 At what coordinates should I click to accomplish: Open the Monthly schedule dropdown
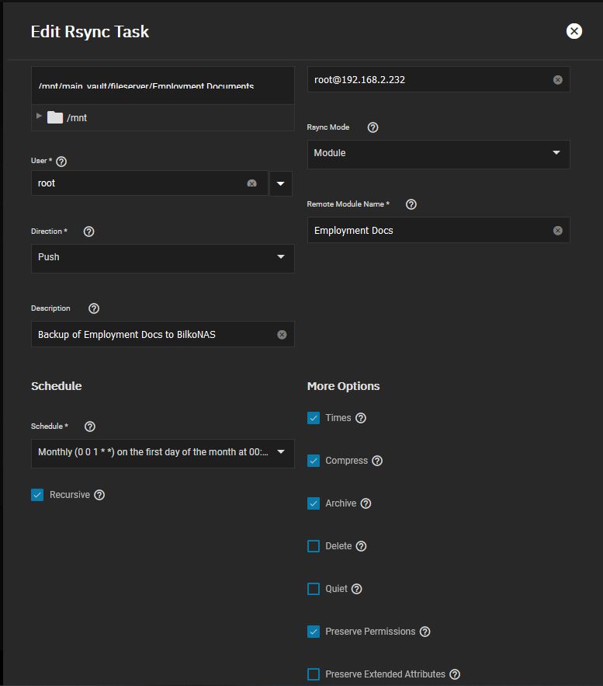pyautogui.click(x=162, y=452)
